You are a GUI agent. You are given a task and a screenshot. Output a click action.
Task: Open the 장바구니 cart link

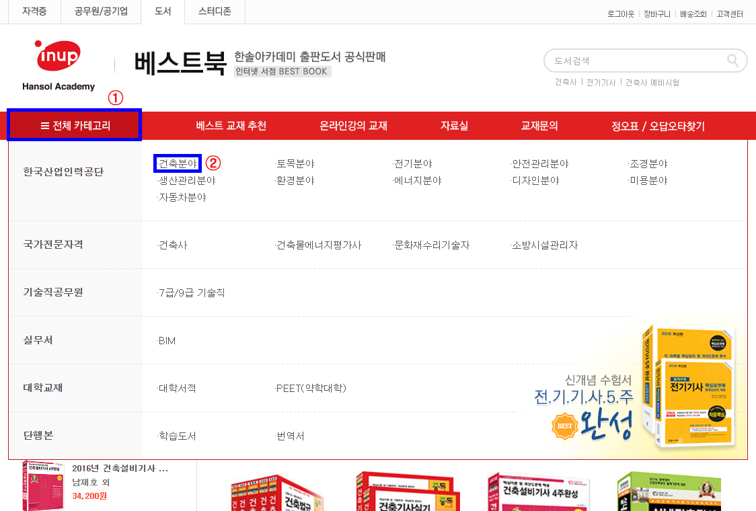(x=656, y=15)
